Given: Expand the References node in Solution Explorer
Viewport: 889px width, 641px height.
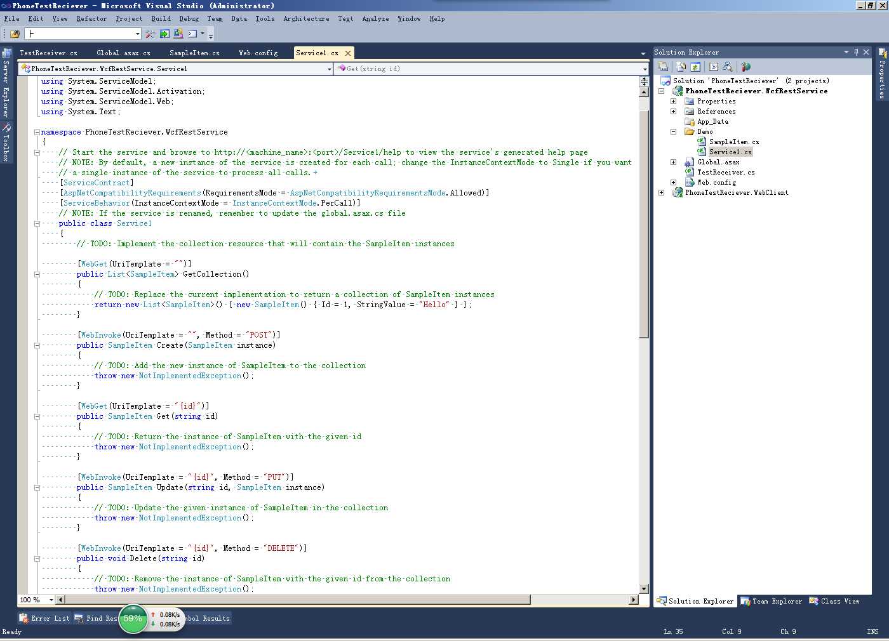Looking at the screenshot, I should (x=673, y=111).
